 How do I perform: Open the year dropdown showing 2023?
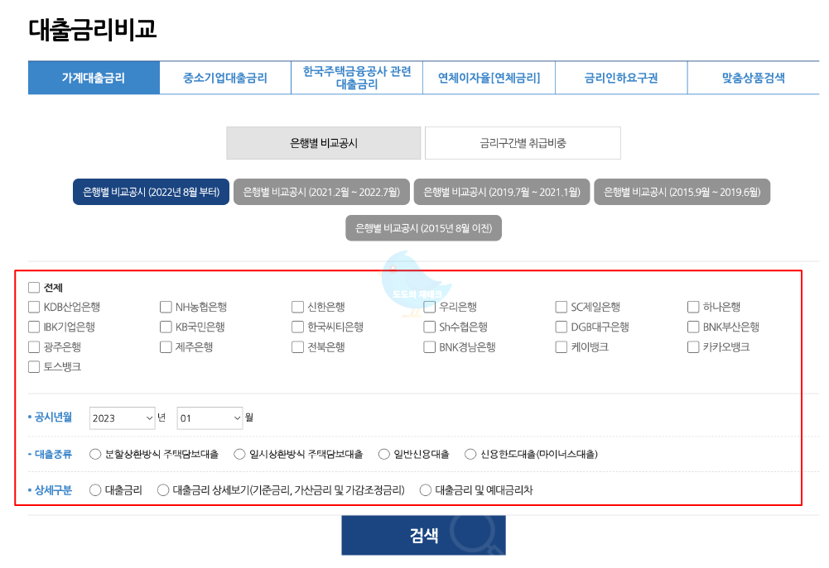click(122, 418)
